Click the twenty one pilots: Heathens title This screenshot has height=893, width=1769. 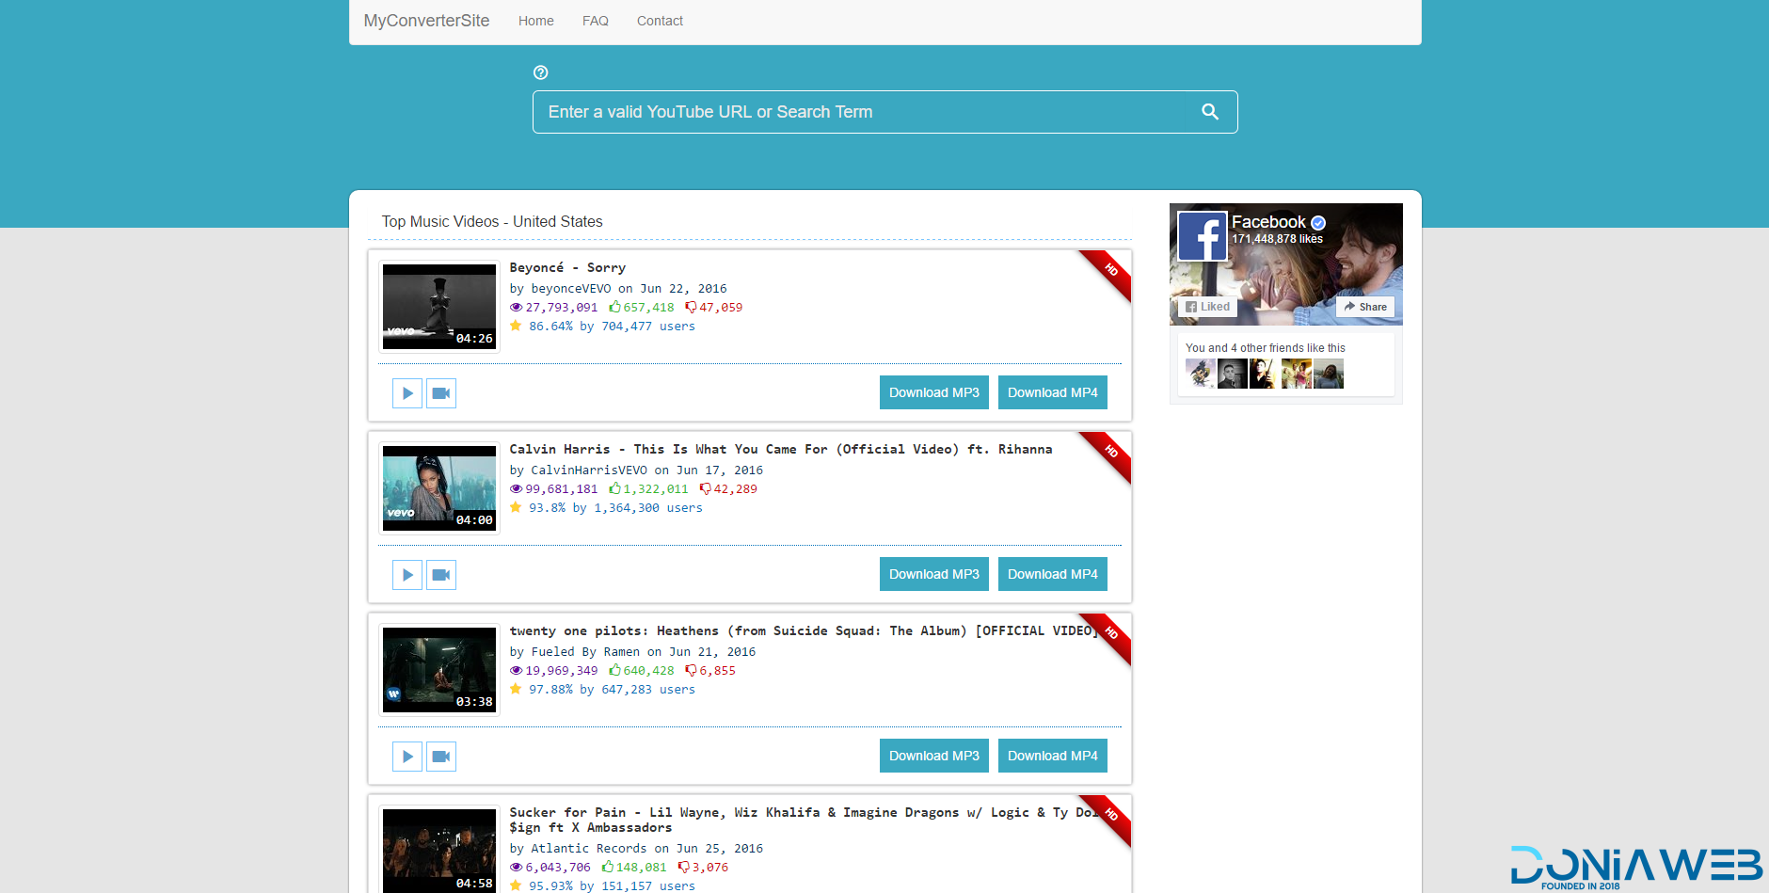coord(805,631)
